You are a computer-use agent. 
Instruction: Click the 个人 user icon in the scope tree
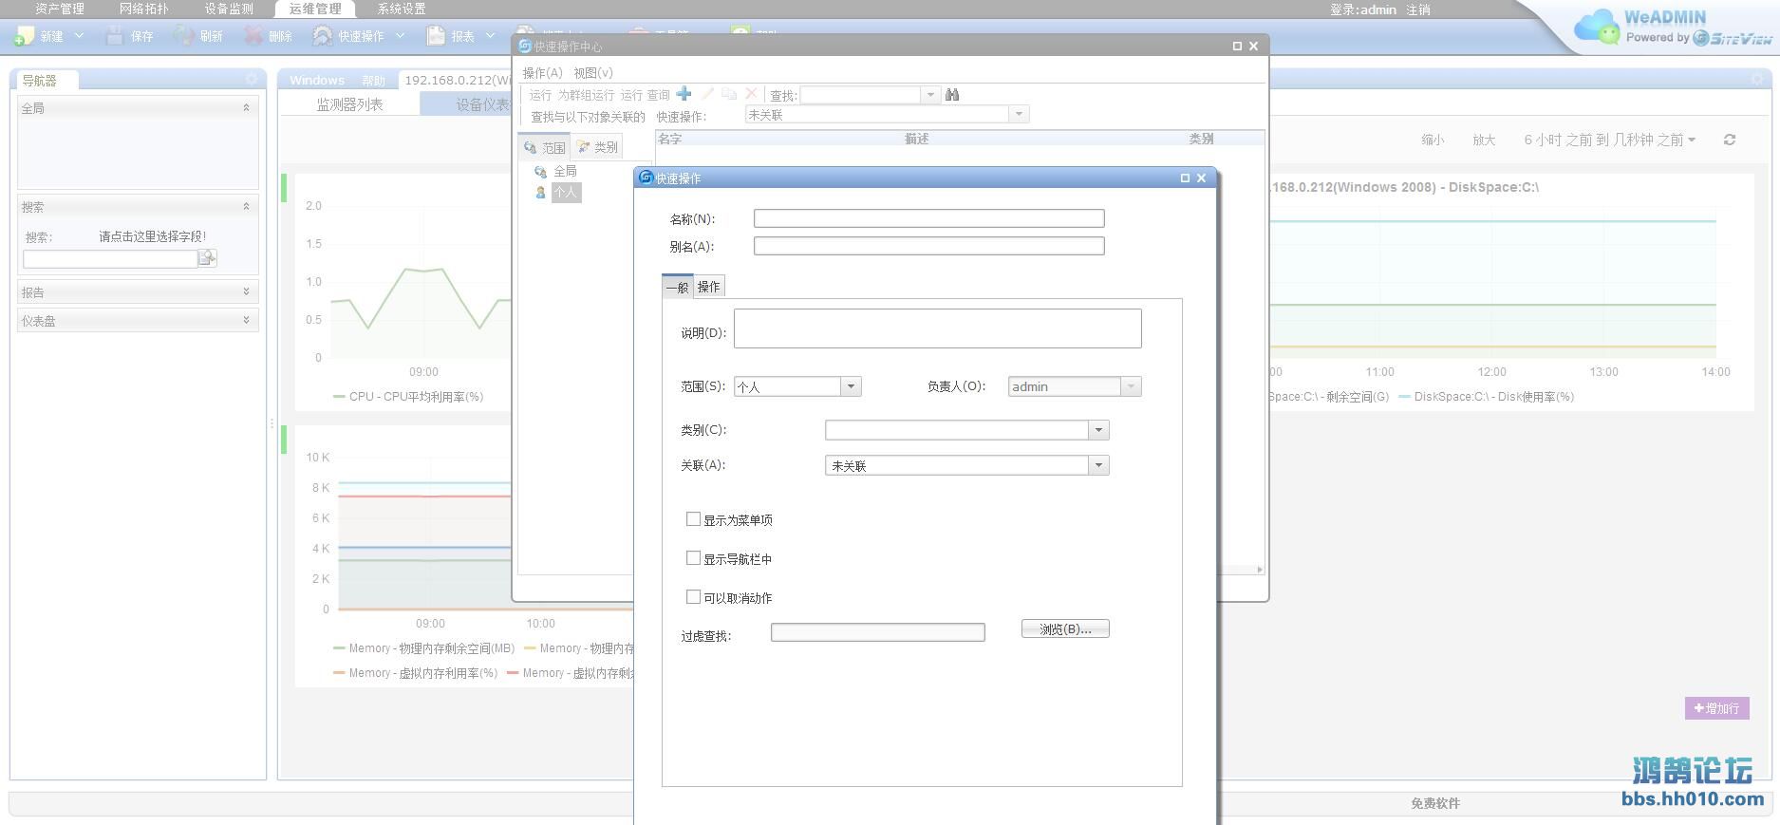(540, 193)
